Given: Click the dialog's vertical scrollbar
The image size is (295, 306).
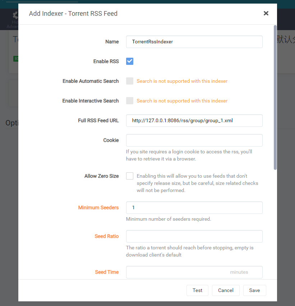Looking at the screenshot, I should pyautogui.click(x=275, y=97).
